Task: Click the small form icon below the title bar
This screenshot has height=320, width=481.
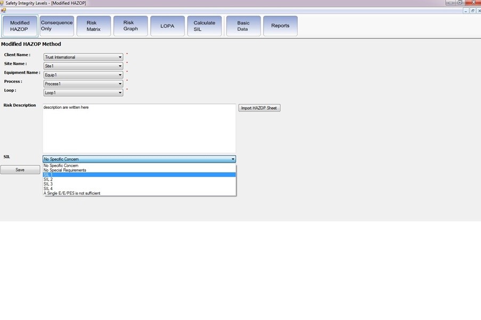Action: 3,9
